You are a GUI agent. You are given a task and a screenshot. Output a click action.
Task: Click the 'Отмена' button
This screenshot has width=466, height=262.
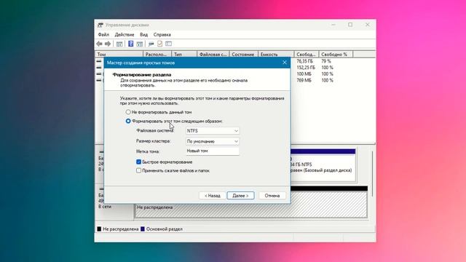pos(272,196)
